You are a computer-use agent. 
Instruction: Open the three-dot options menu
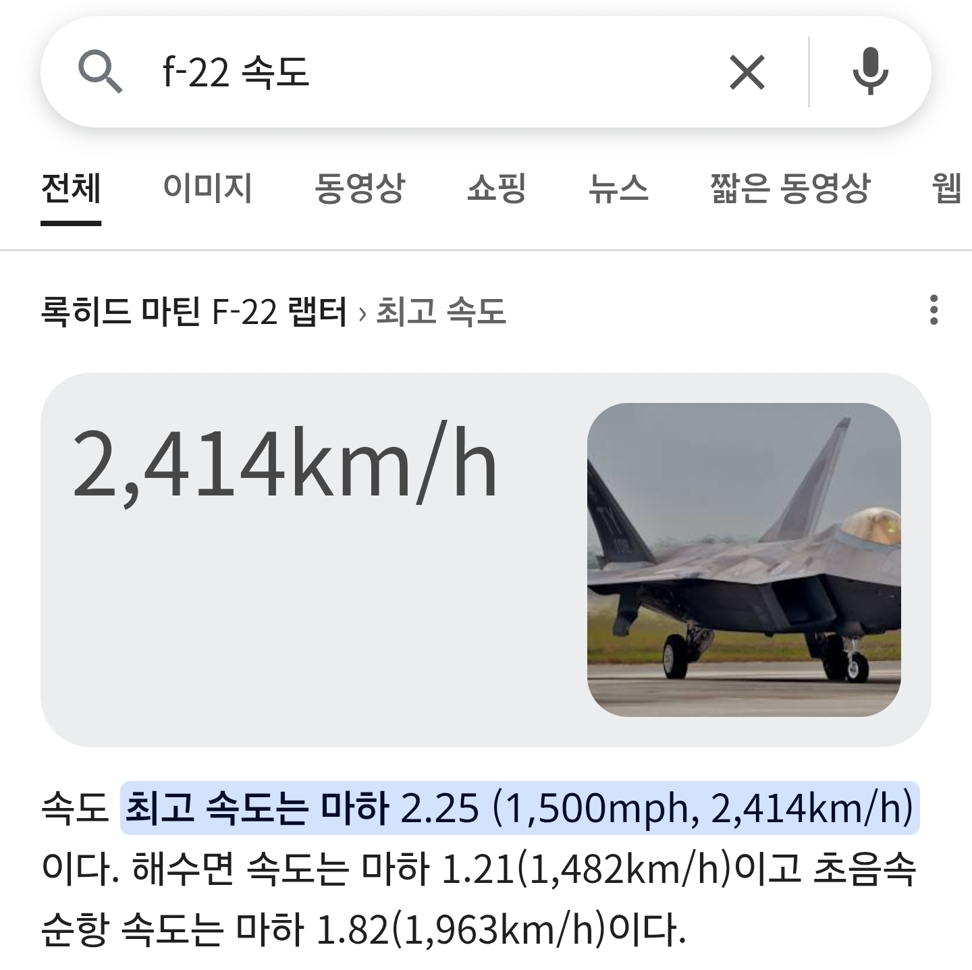(x=934, y=310)
